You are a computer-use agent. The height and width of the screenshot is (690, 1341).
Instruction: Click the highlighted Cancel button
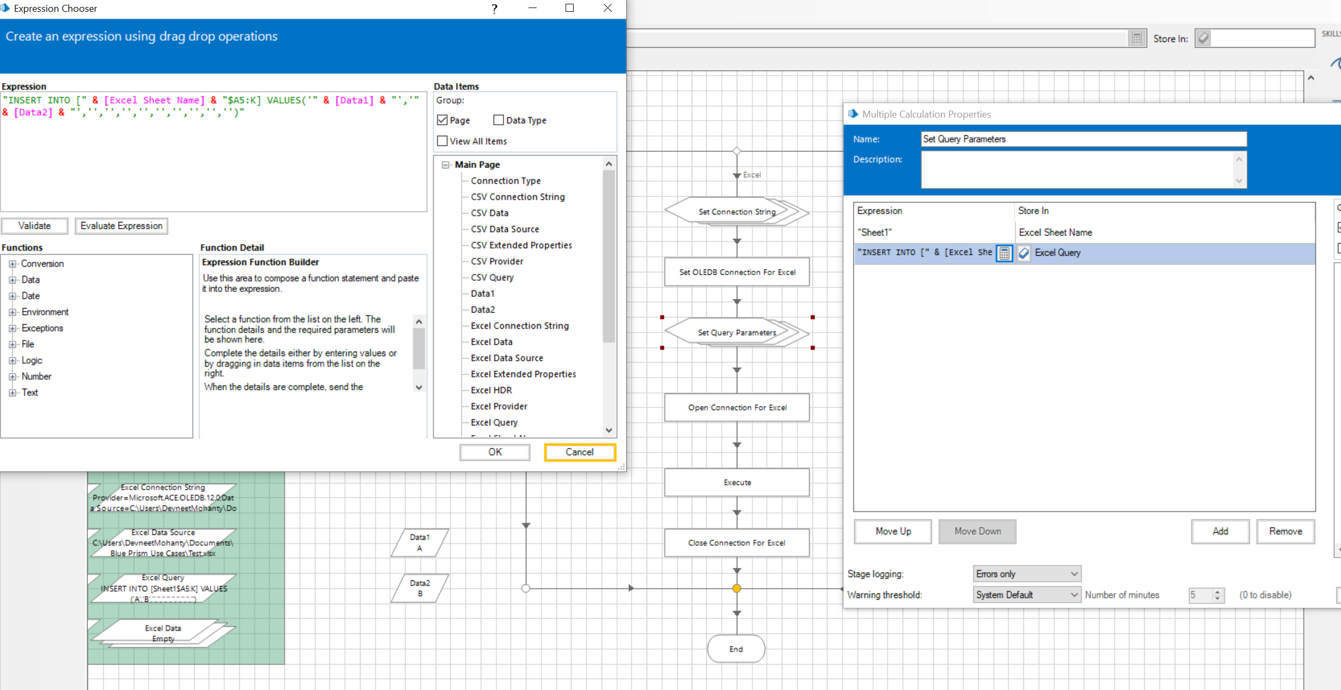pos(580,452)
